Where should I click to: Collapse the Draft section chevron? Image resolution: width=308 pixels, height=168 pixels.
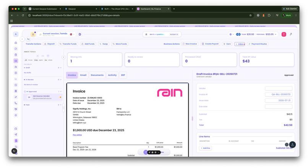click(61, 68)
